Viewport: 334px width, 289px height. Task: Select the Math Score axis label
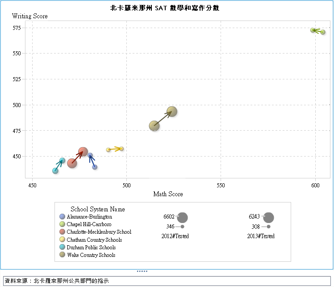(x=168, y=194)
